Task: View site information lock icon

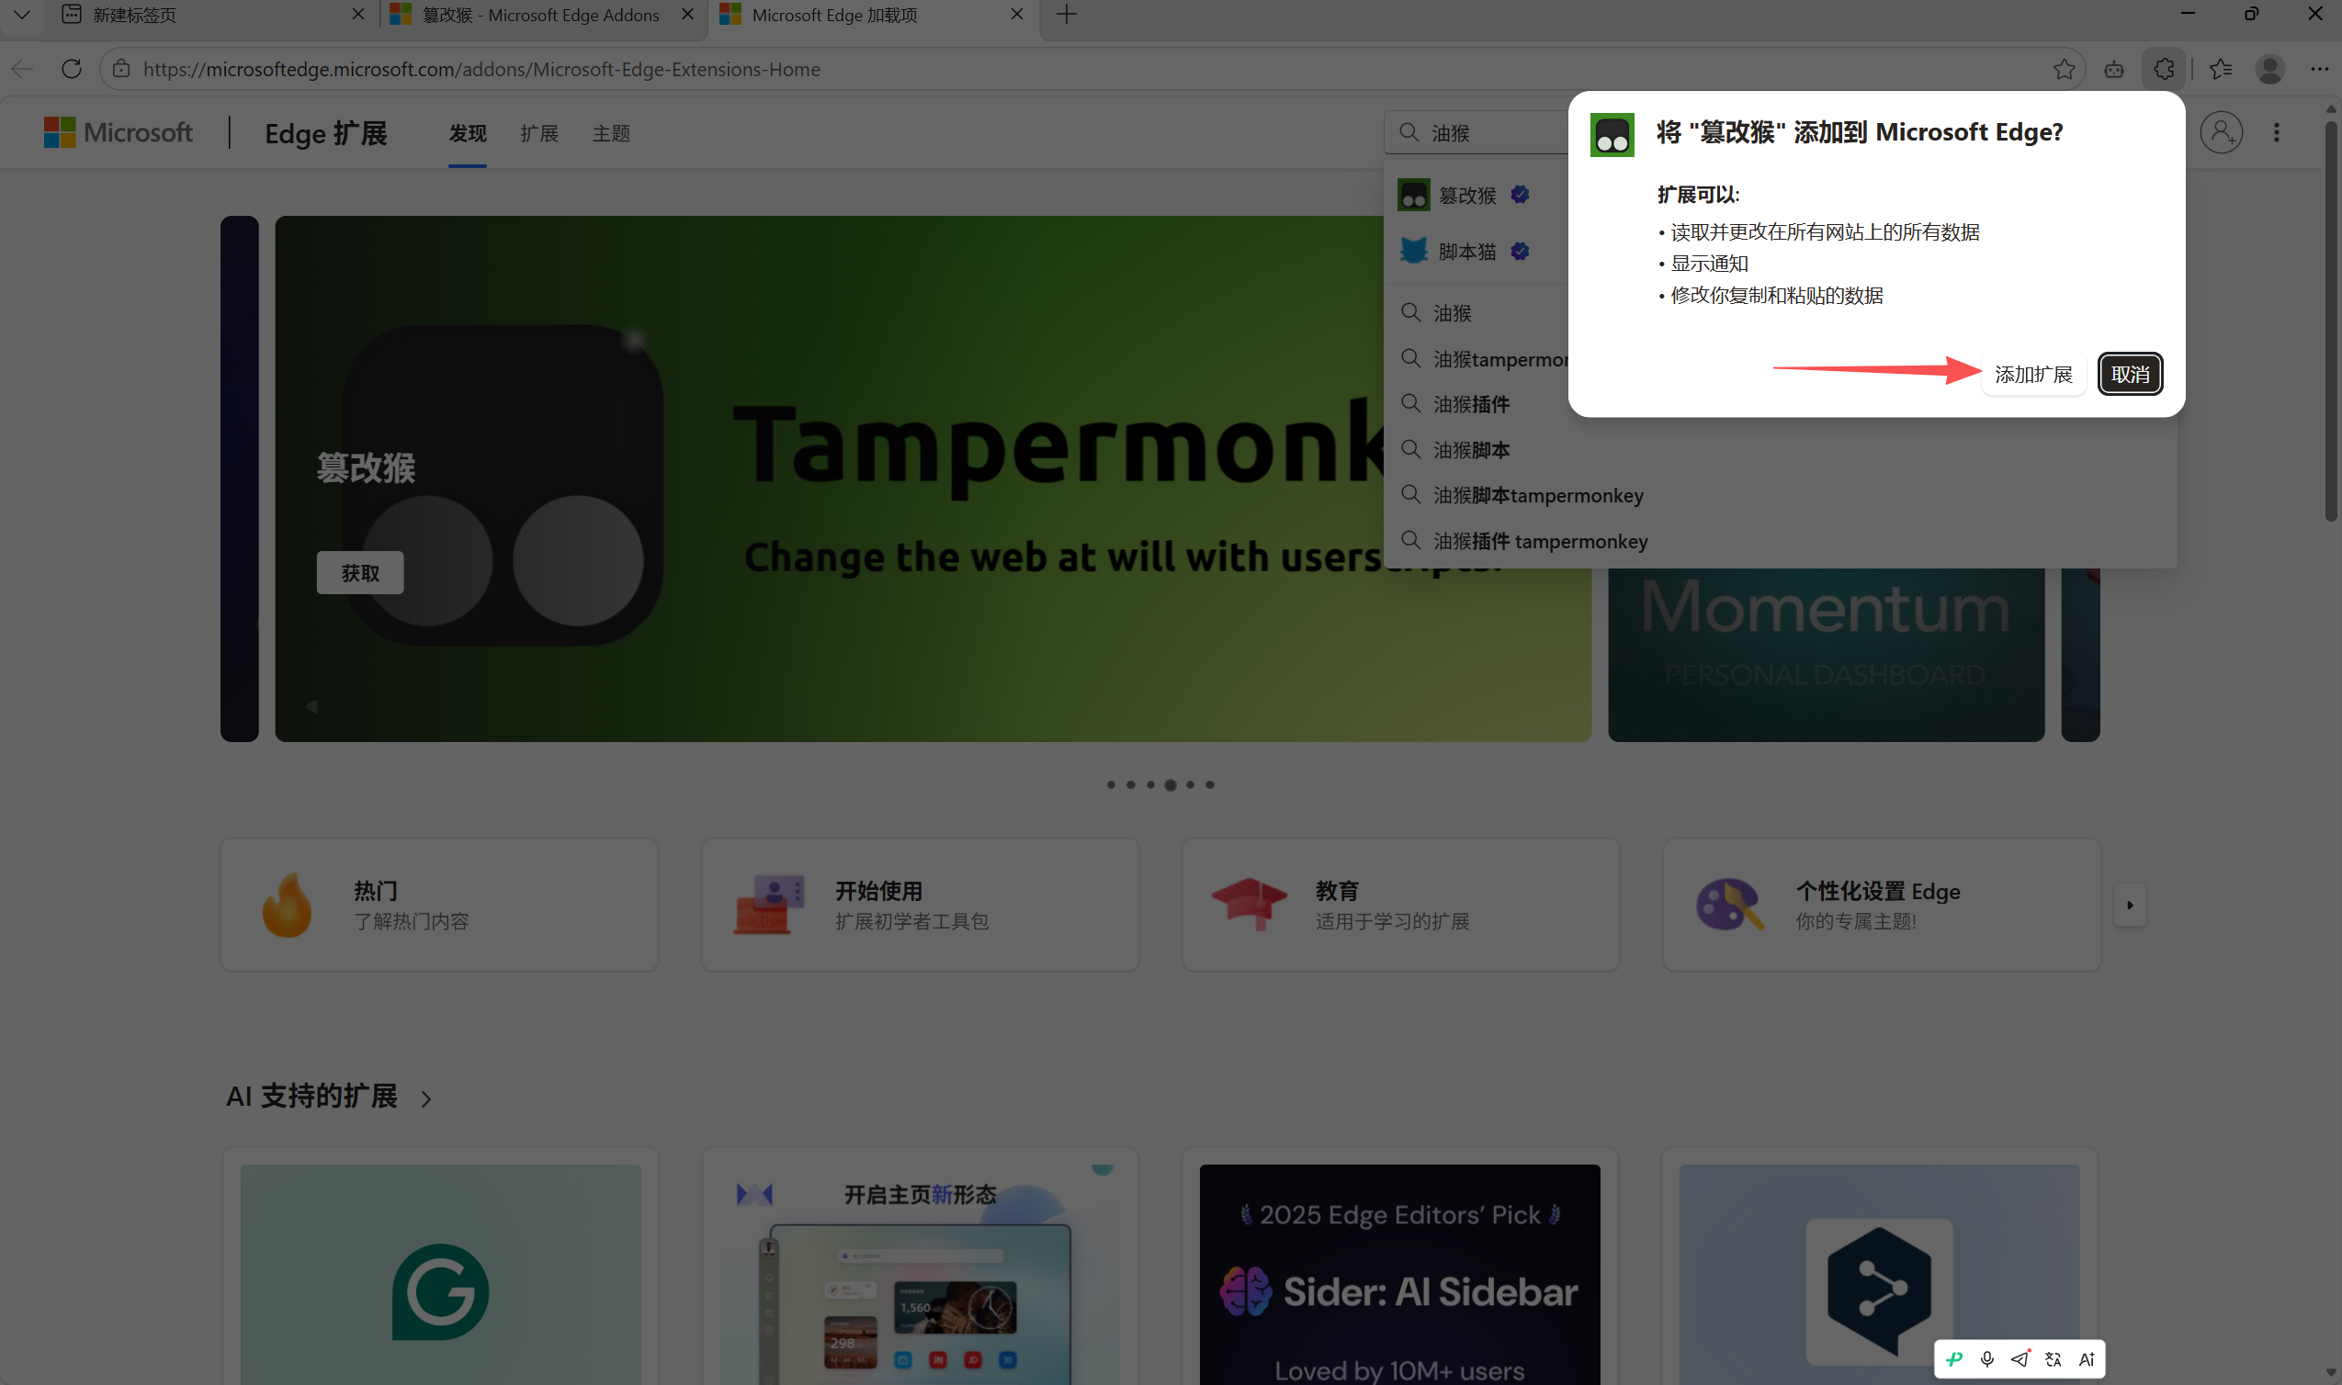Action: point(121,69)
